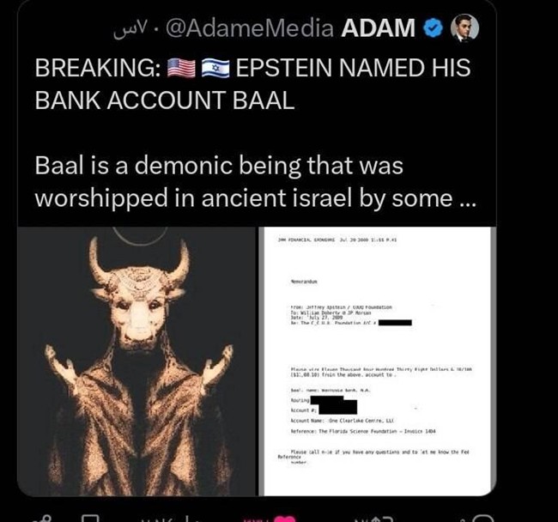This screenshot has height=522, width=558.
Task: Open the ADAM display name link
Action: [x=379, y=28]
